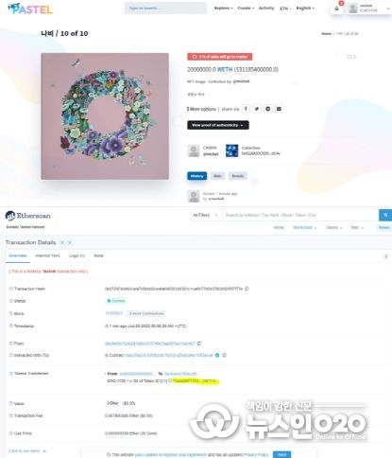The image size is (392, 458).
Task: Copy the From address icon
Action: [199, 343]
